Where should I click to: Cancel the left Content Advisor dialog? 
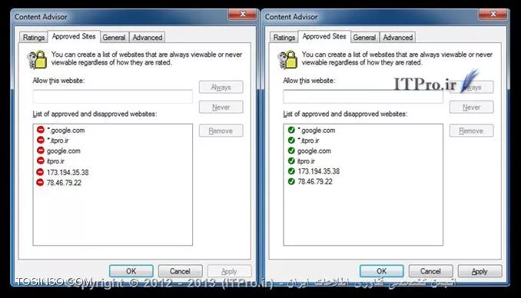point(180,271)
